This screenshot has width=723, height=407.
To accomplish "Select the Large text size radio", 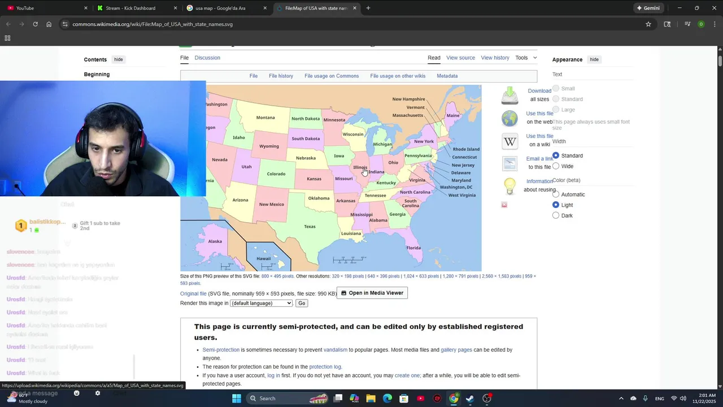I will (x=556, y=110).
